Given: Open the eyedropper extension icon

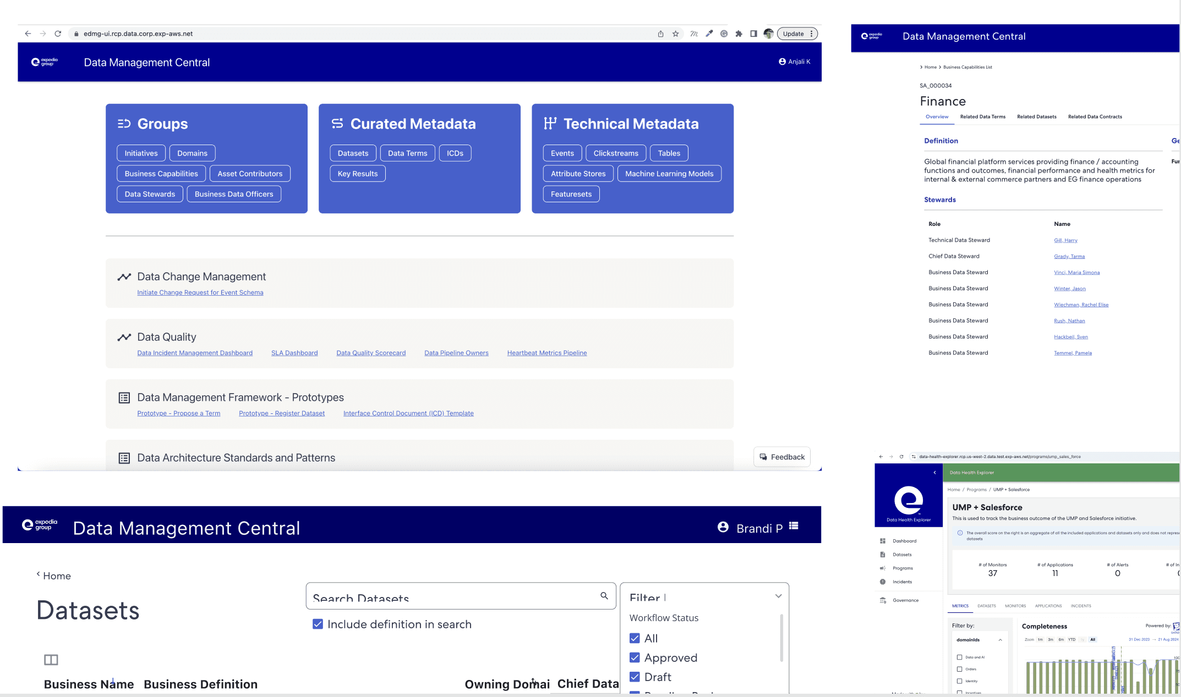Looking at the screenshot, I should click(709, 34).
